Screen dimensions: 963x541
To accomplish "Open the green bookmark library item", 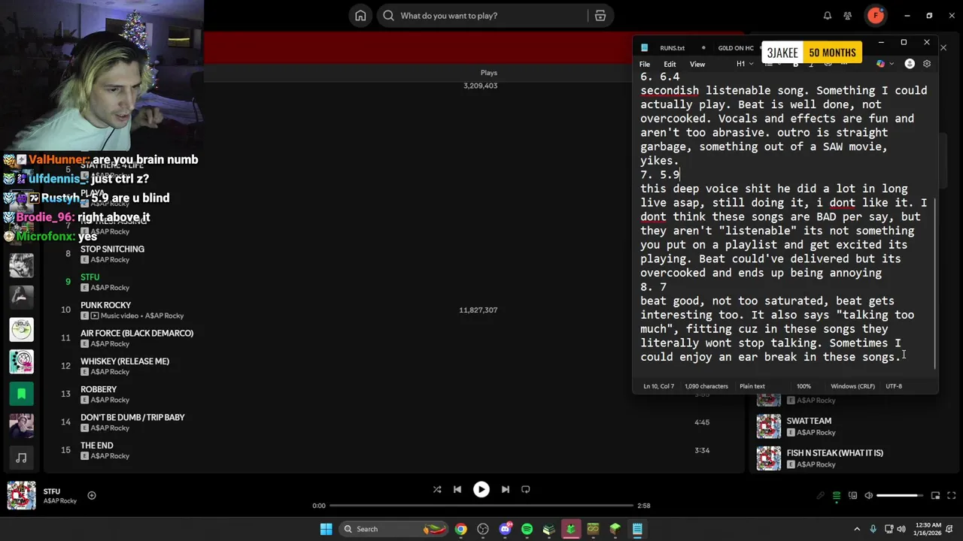I will point(21,393).
